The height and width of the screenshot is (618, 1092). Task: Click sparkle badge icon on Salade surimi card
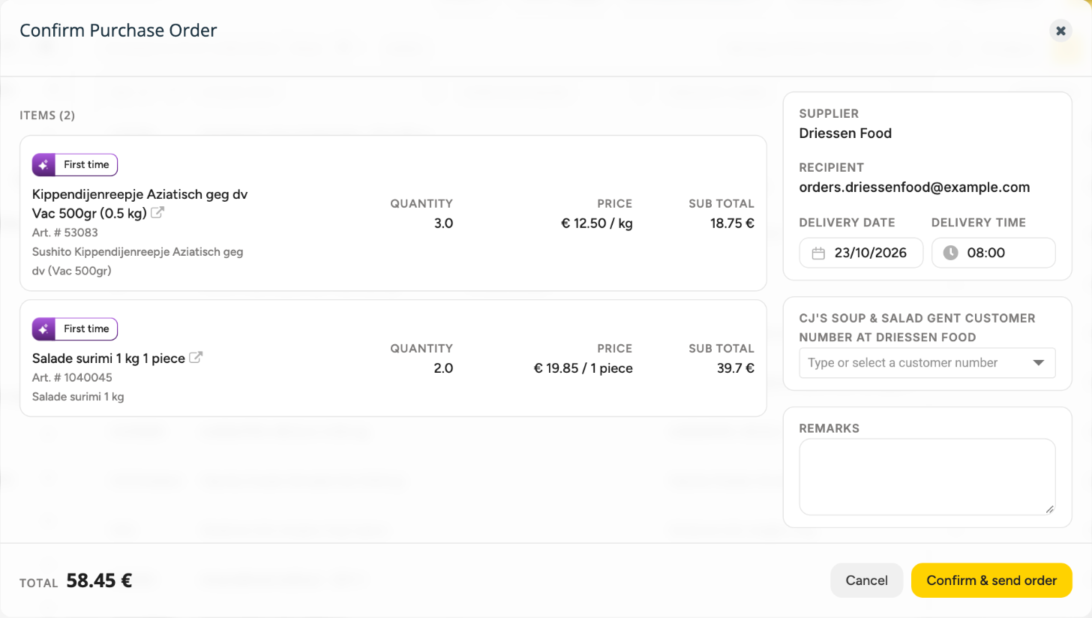[x=44, y=328]
